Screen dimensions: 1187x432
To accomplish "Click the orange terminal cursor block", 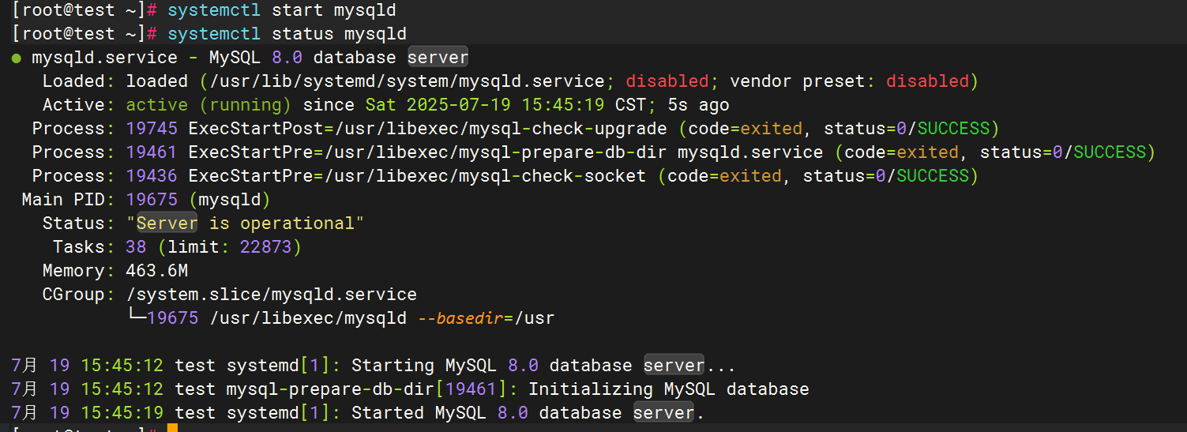I will point(172,428).
